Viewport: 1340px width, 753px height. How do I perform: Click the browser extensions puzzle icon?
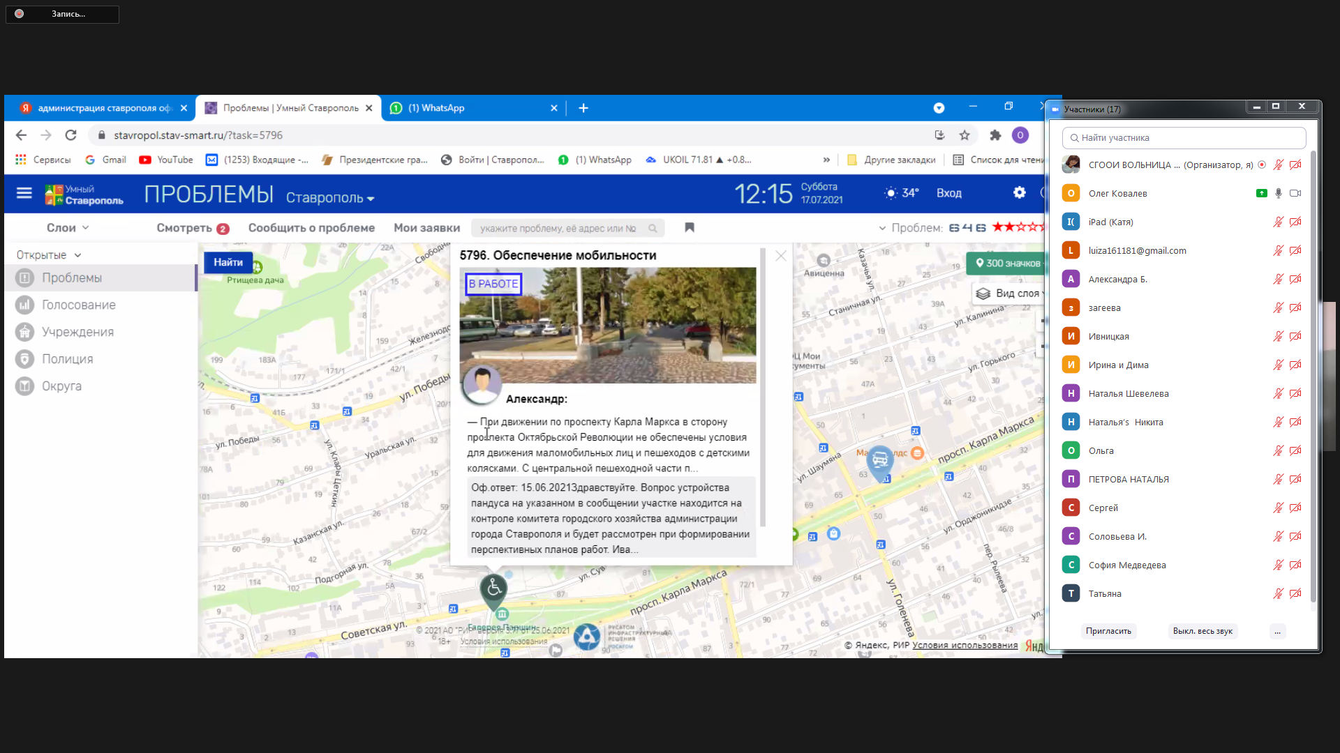click(995, 135)
